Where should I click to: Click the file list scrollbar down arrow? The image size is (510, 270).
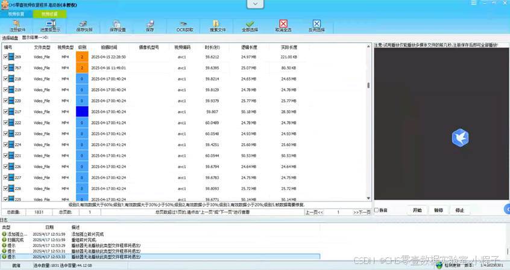[x=368, y=198]
